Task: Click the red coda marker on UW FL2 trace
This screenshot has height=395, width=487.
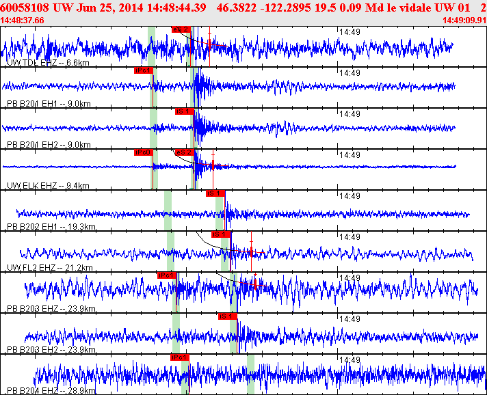Action: [252, 251]
